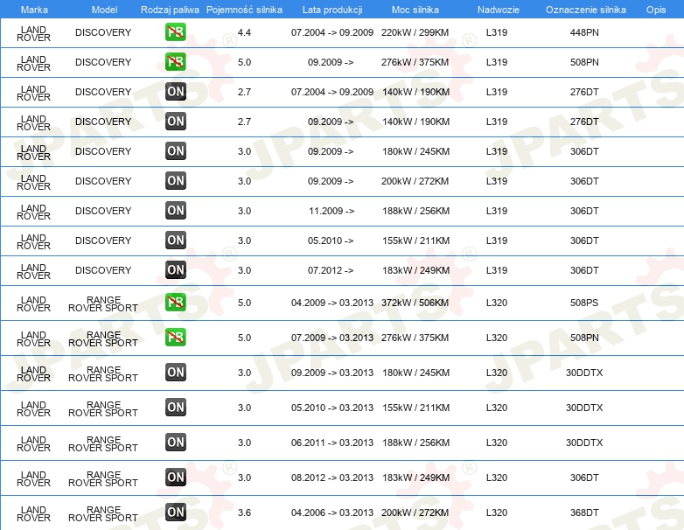Click ON diesel icon for Discovery 09.2009 276DT
The width and height of the screenshot is (684, 530).
coord(175,122)
